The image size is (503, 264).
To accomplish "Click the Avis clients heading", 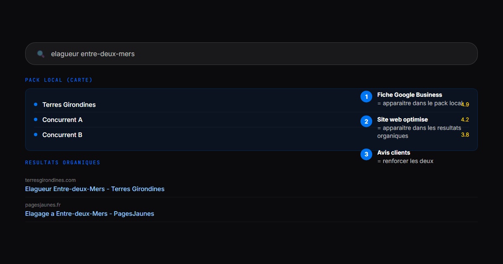I will coord(394,153).
